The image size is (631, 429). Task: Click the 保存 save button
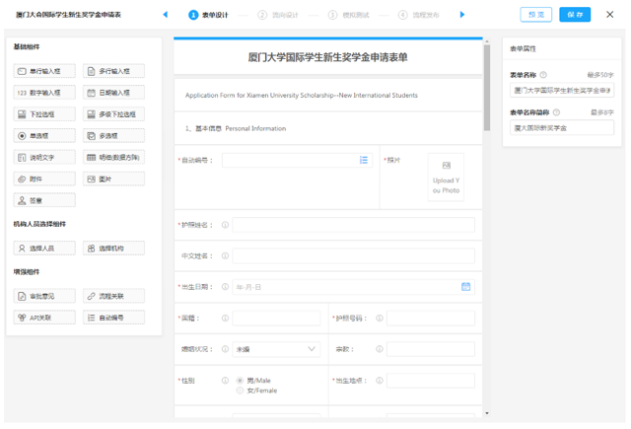(x=575, y=15)
